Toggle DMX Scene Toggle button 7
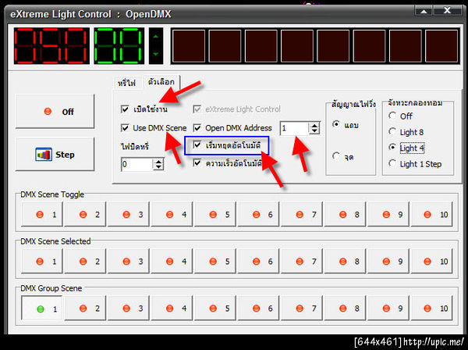The image size is (468, 350). coord(302,214)
